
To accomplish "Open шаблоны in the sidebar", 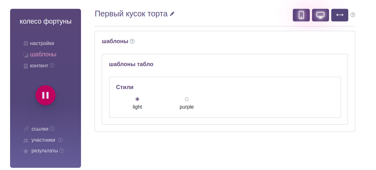I will pos(43,54).
